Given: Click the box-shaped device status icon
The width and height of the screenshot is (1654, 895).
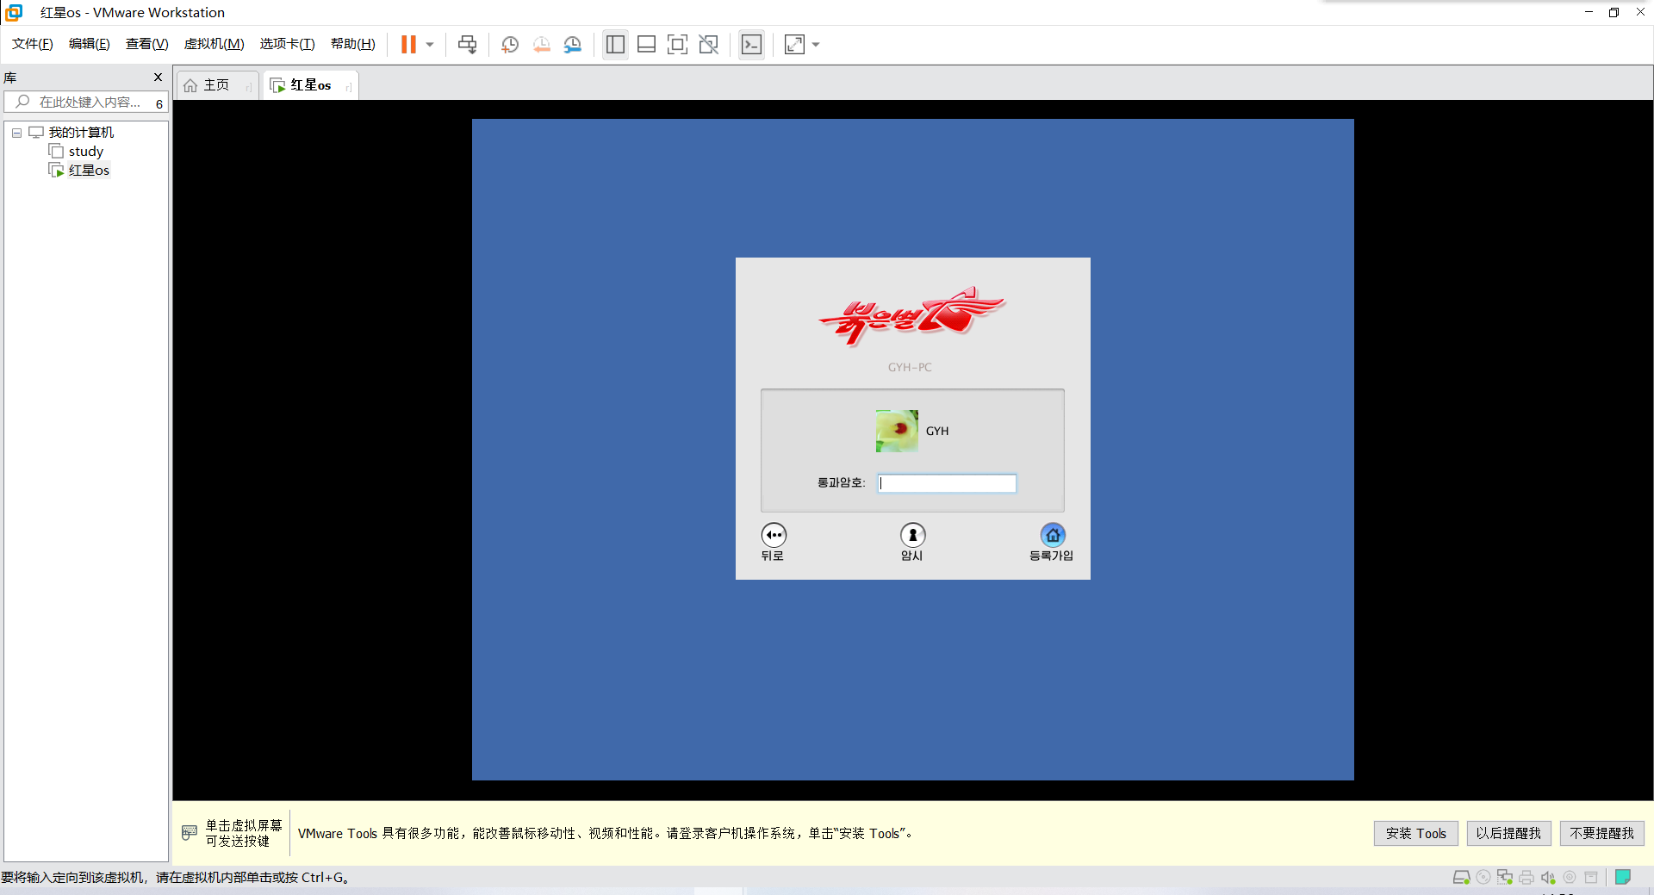Looking at the screenshot, I should click(1591, 878).
